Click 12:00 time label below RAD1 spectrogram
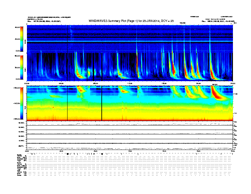Image resolution: width=251 pixels, height=194 pixels. pos(130,83)
